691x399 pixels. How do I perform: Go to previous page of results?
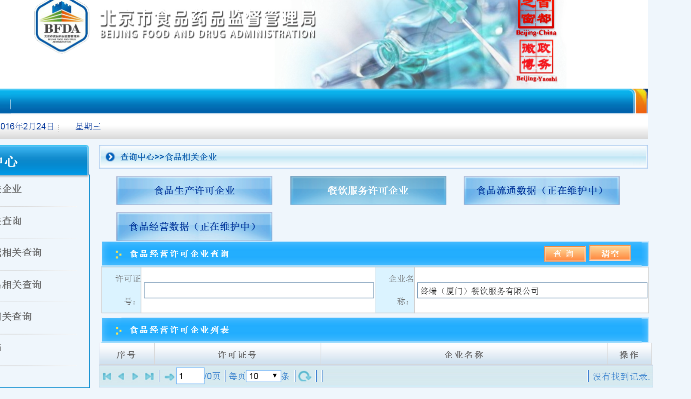pyautogui.click(x=121, y=377)
